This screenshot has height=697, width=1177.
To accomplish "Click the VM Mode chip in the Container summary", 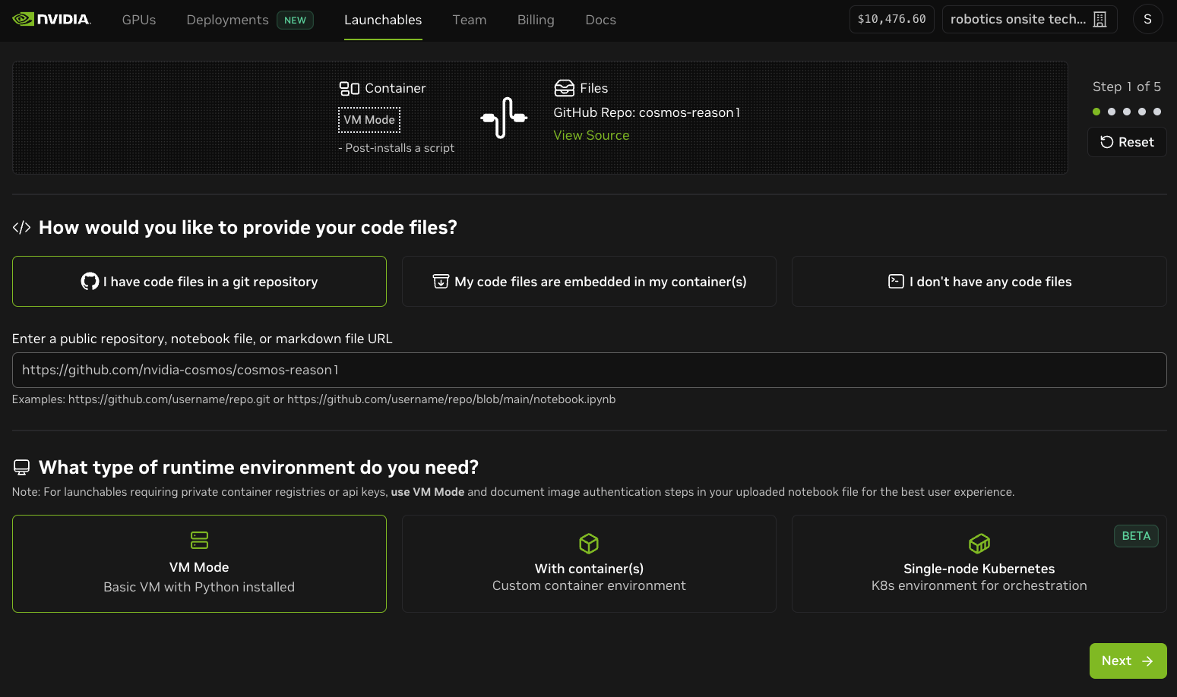I will 369,119.
